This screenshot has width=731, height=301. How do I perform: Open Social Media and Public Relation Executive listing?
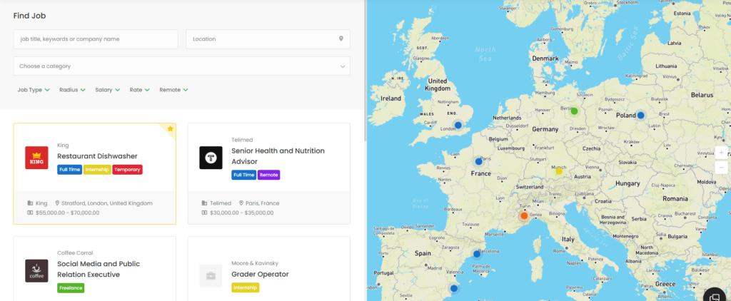[99, 270]
